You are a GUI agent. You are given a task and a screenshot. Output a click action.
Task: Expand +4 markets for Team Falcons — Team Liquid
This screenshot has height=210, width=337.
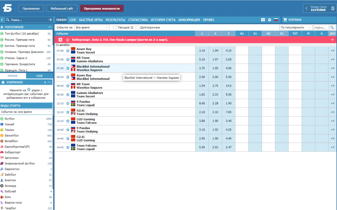[332, 147]
